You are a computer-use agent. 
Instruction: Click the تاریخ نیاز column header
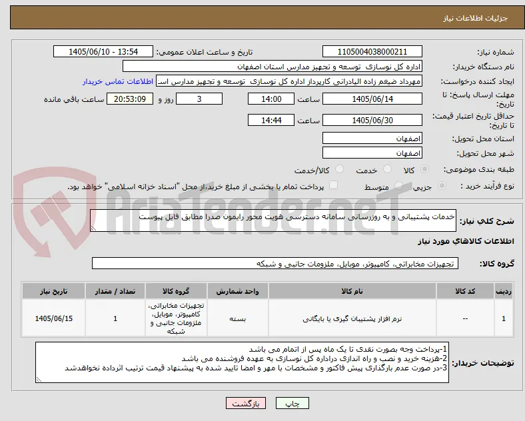53,291
